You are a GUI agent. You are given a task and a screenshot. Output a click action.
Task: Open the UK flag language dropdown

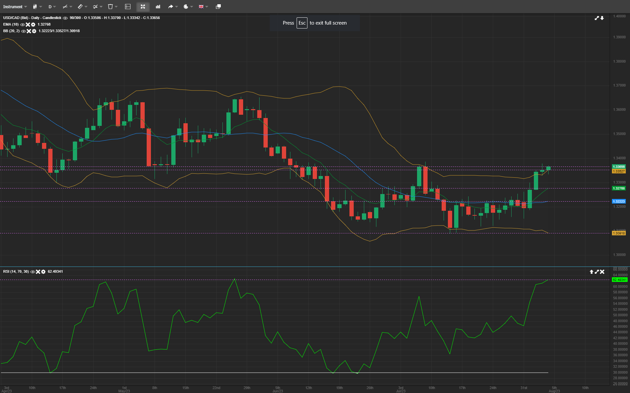pyautogui.click(x=201, y=7)
